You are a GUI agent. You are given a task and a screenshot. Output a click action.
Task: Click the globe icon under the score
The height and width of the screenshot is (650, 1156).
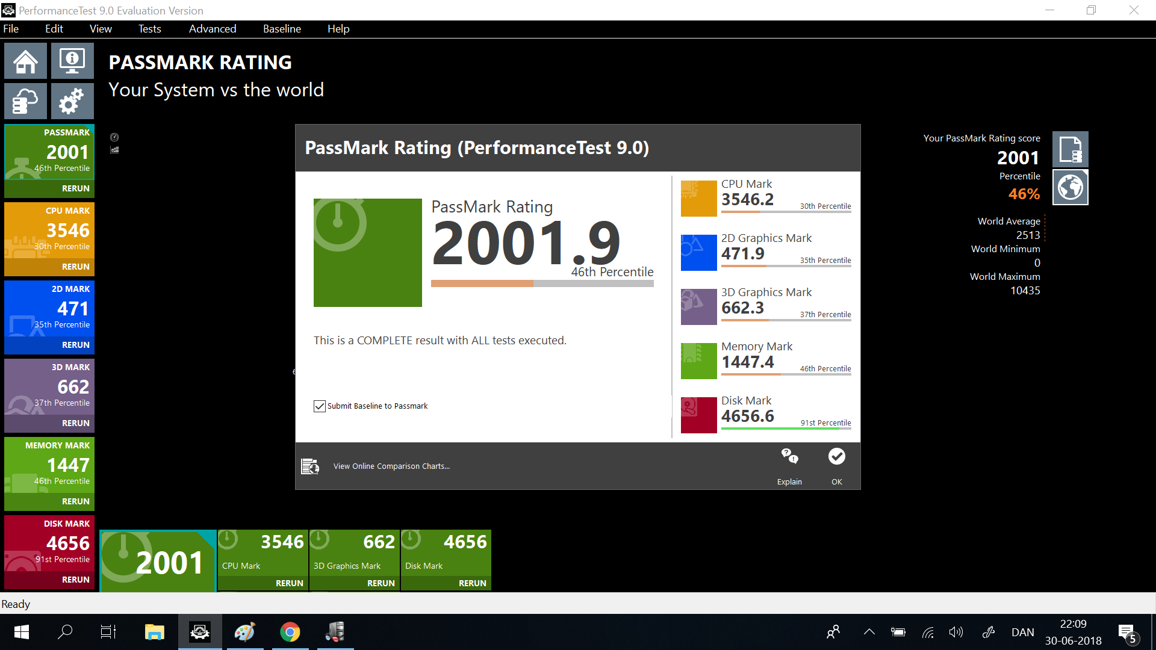point(1071,187)
